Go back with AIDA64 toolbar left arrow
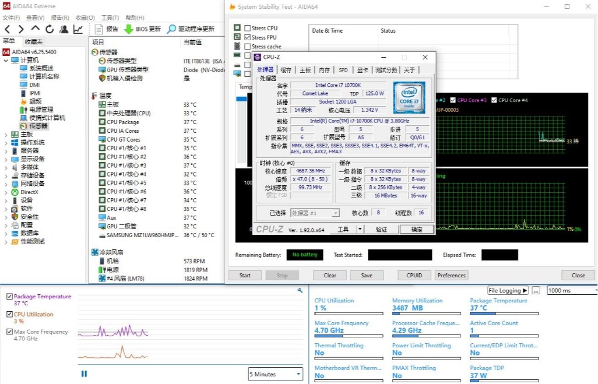The width and height of the screenshot is (598, 384). pos(7,29)
